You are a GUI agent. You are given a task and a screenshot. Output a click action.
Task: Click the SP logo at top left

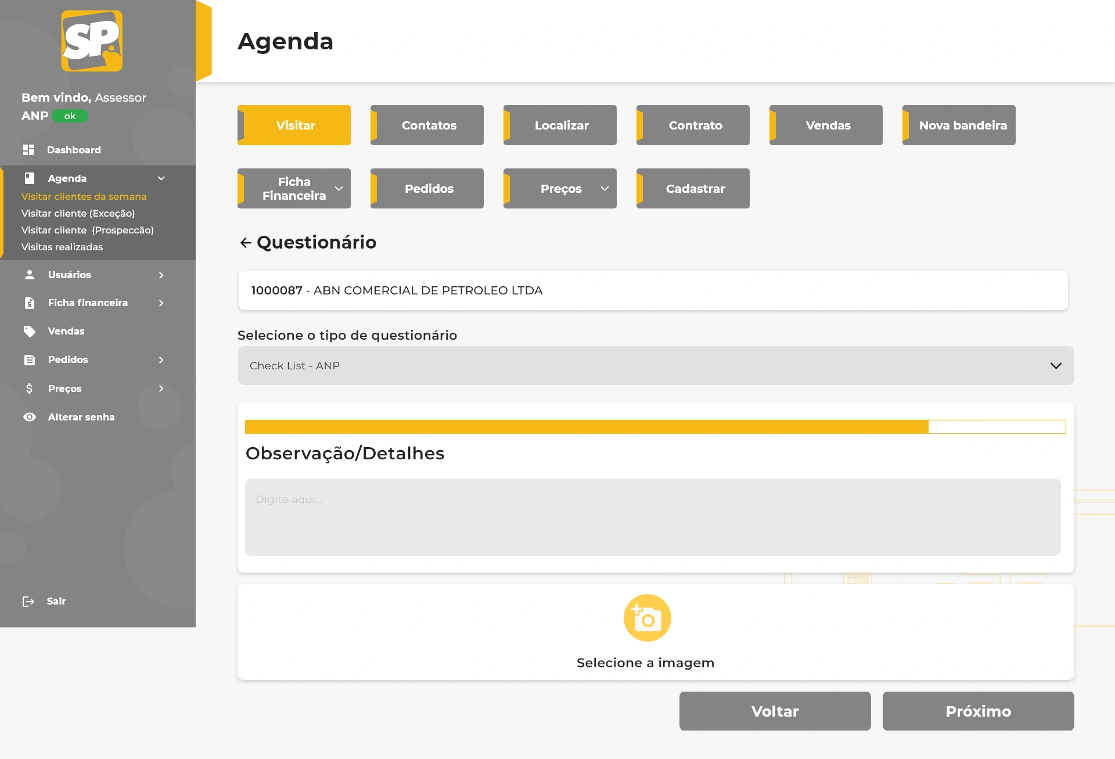92,41
